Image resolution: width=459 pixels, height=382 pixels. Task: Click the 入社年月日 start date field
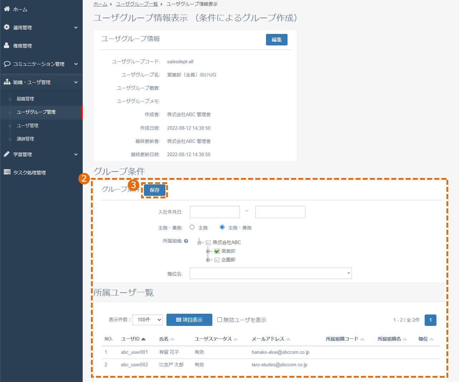click(215, 212)
